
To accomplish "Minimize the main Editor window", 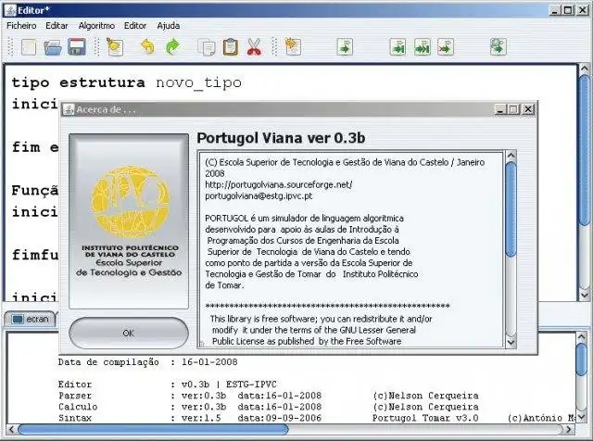I will (554, 10).
